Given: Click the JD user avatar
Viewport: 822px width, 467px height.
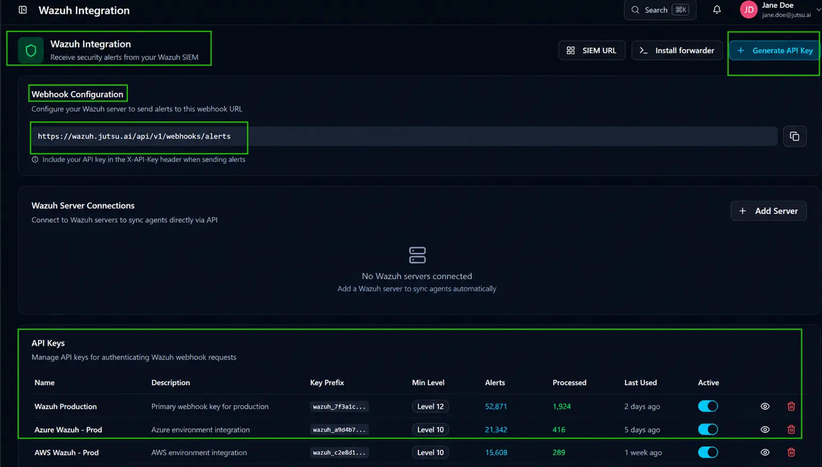Looking at the screenshot, I should point(748,10).
